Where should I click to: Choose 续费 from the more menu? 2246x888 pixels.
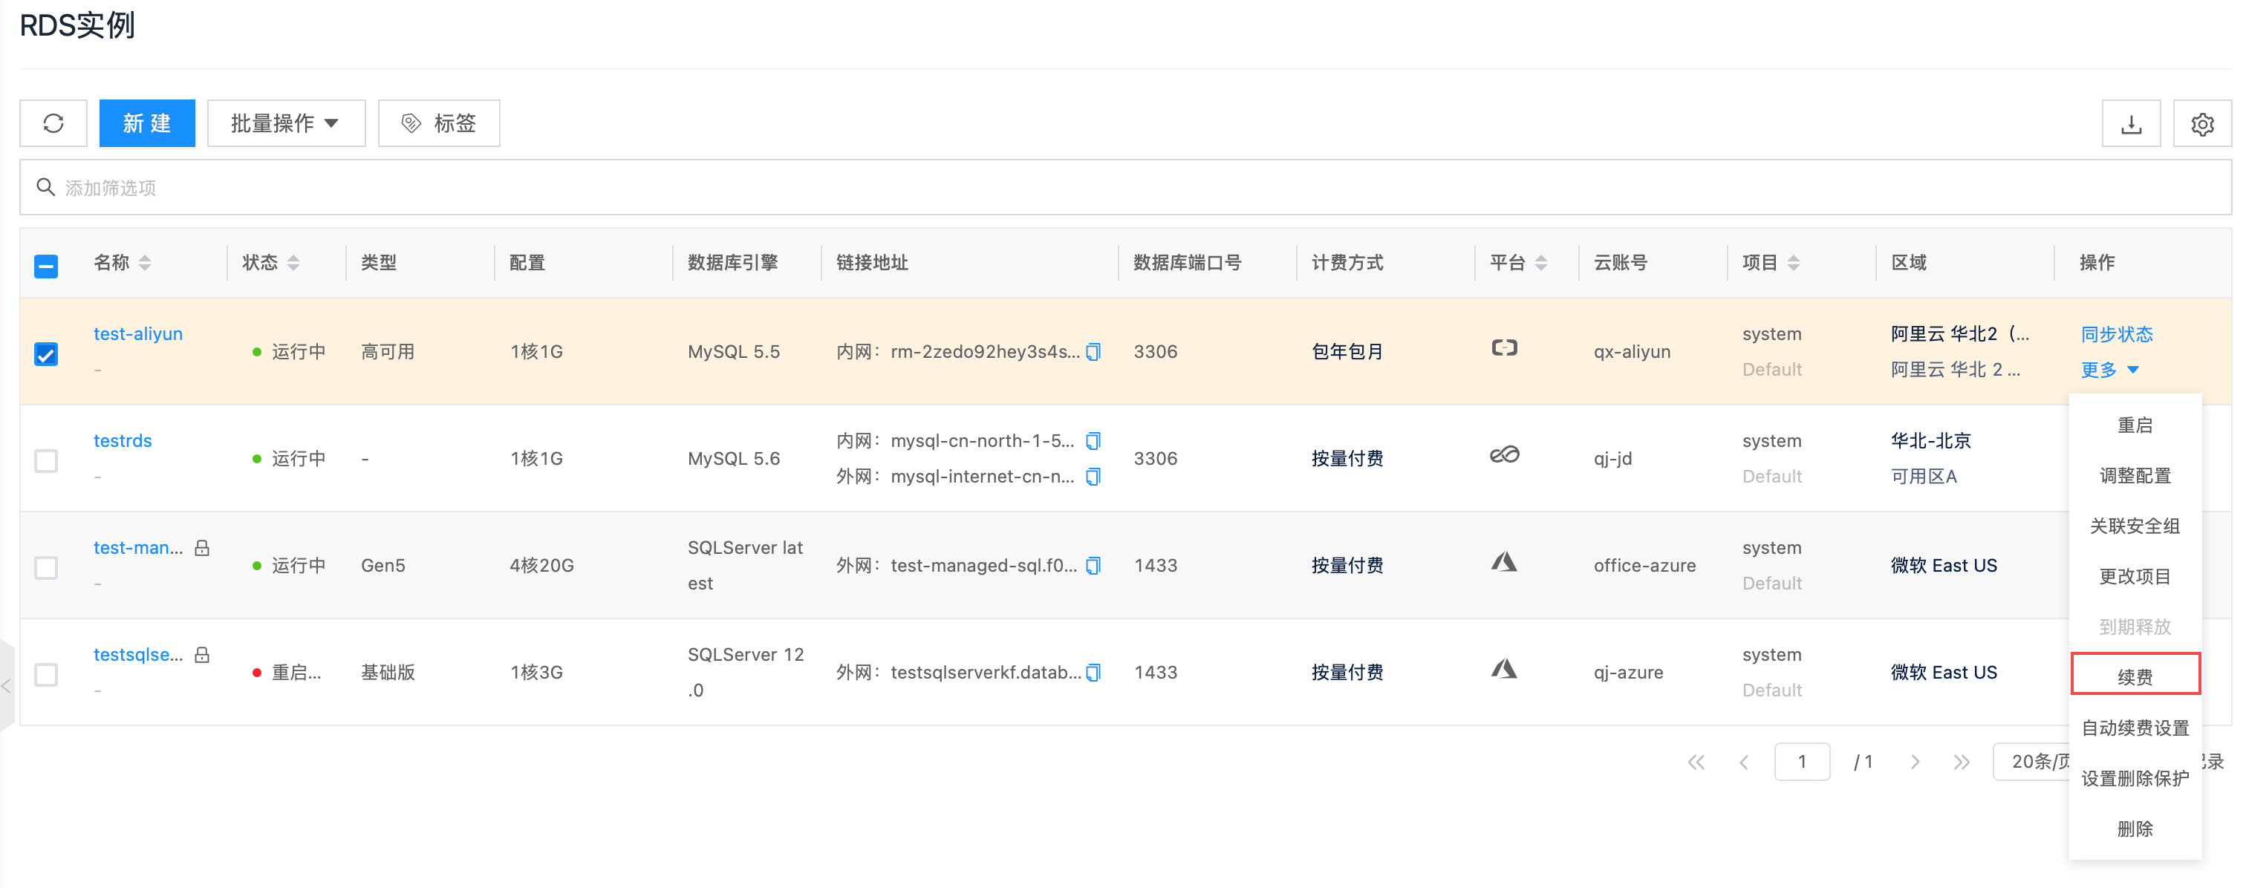pos(2135,676)
